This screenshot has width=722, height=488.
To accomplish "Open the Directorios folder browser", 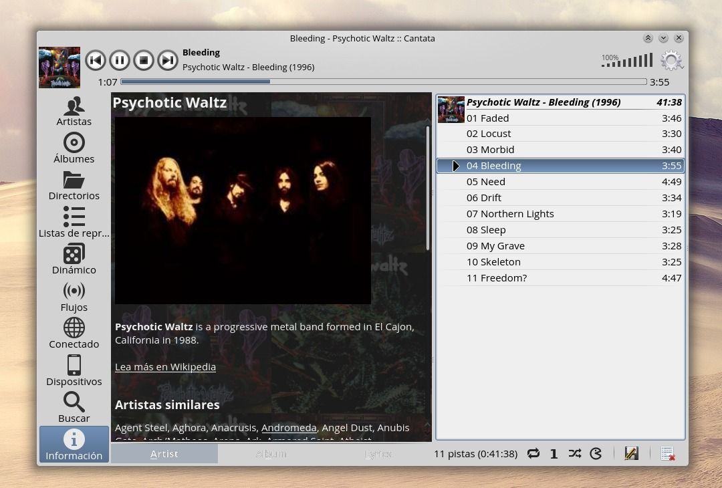I will [x=74, y=185].
